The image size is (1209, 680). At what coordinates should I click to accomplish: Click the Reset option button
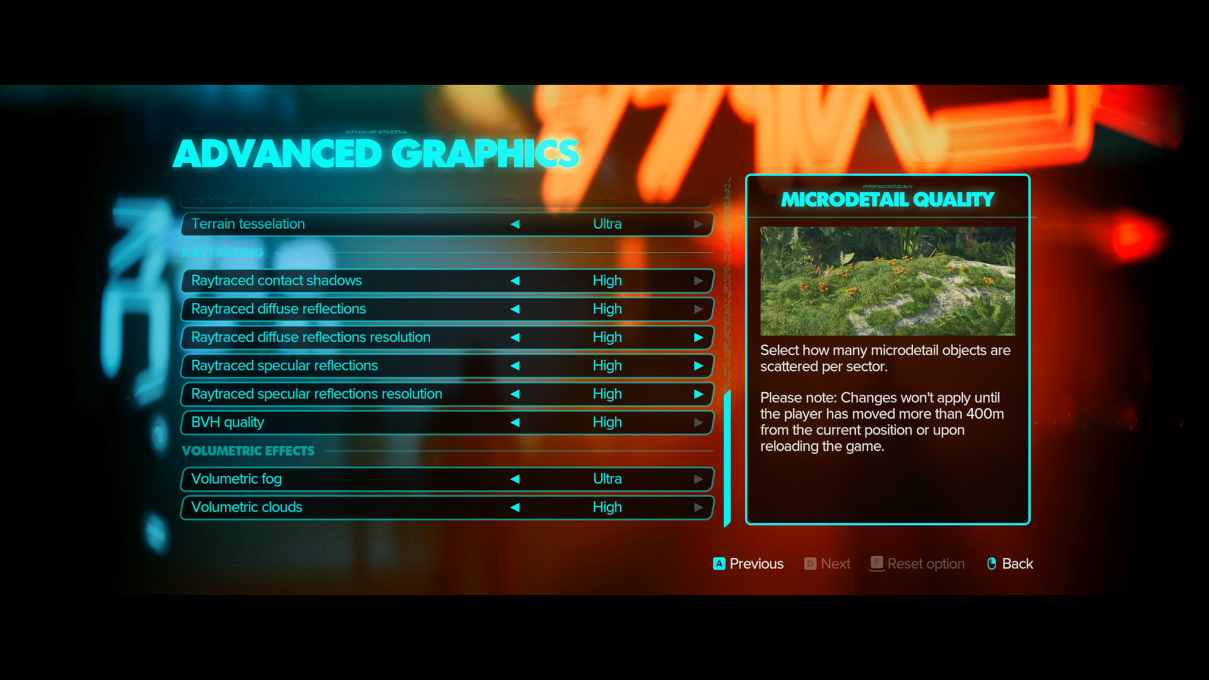[915, 564]
